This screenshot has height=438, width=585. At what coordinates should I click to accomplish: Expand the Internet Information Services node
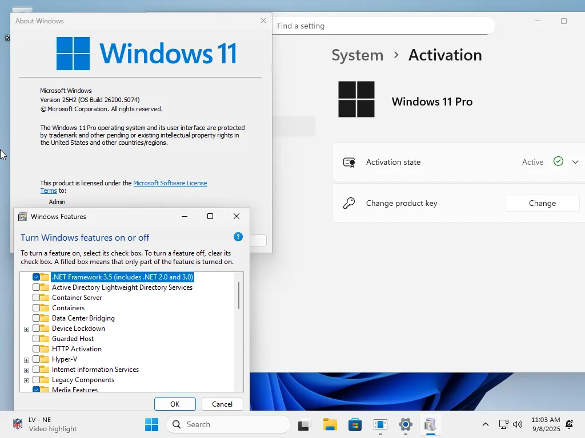tap(26, 370)
